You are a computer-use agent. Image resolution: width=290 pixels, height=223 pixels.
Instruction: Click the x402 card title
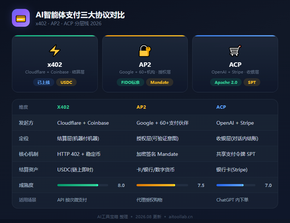point(55,65)
